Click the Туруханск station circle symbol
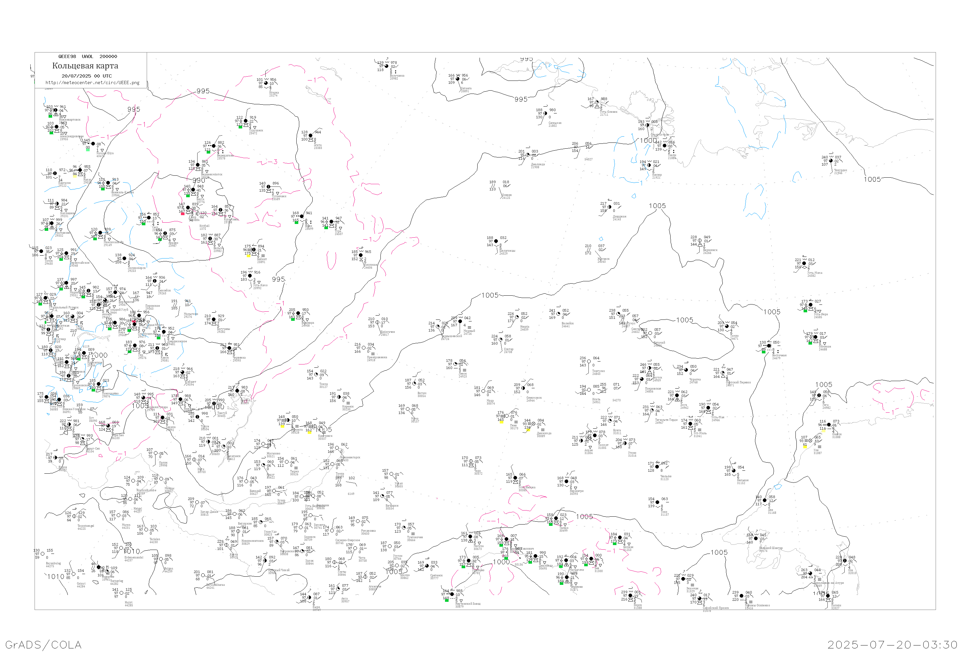Screen dimensions: 978x652 pyautogui.click(x=246, y=121)
